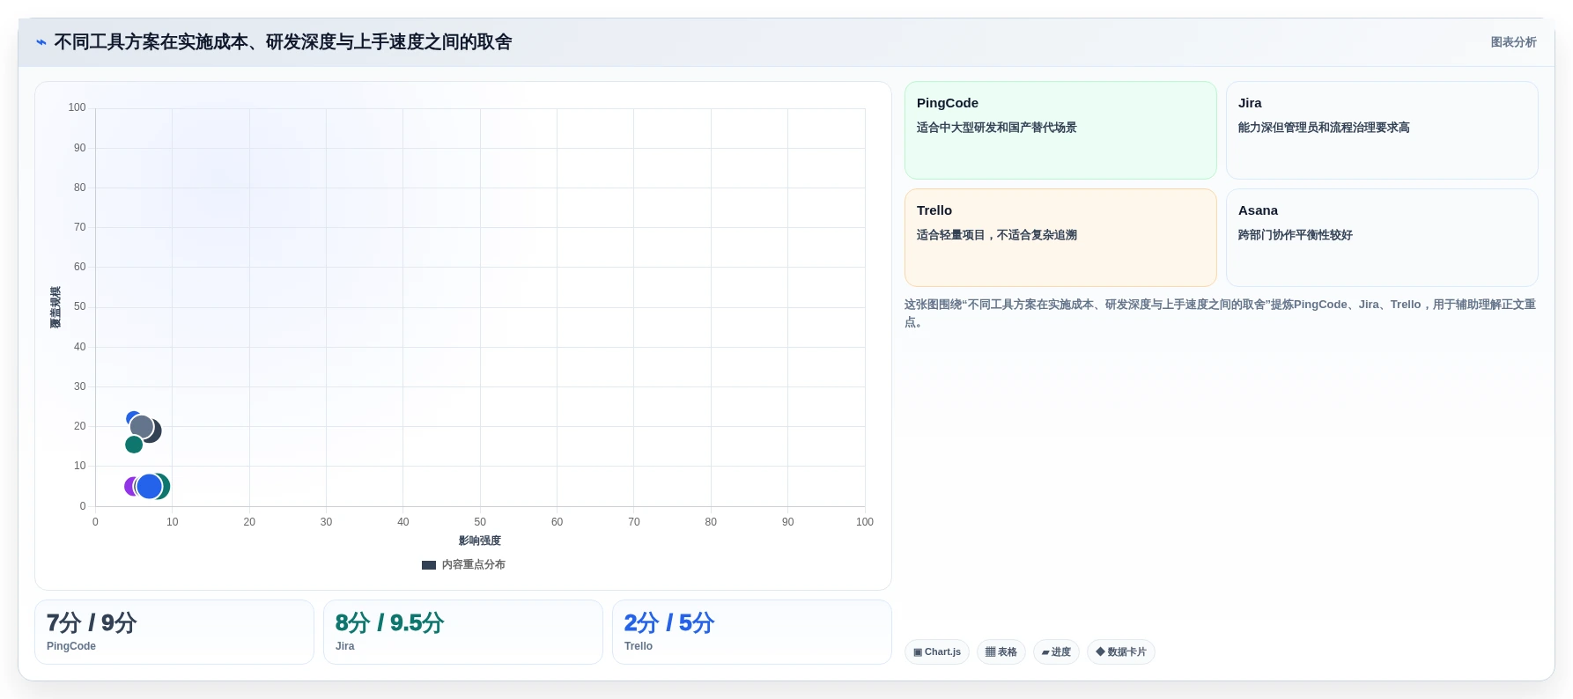1573x699 pixels.
Task: Click the 表格 tag
Action: point(1001,652)
